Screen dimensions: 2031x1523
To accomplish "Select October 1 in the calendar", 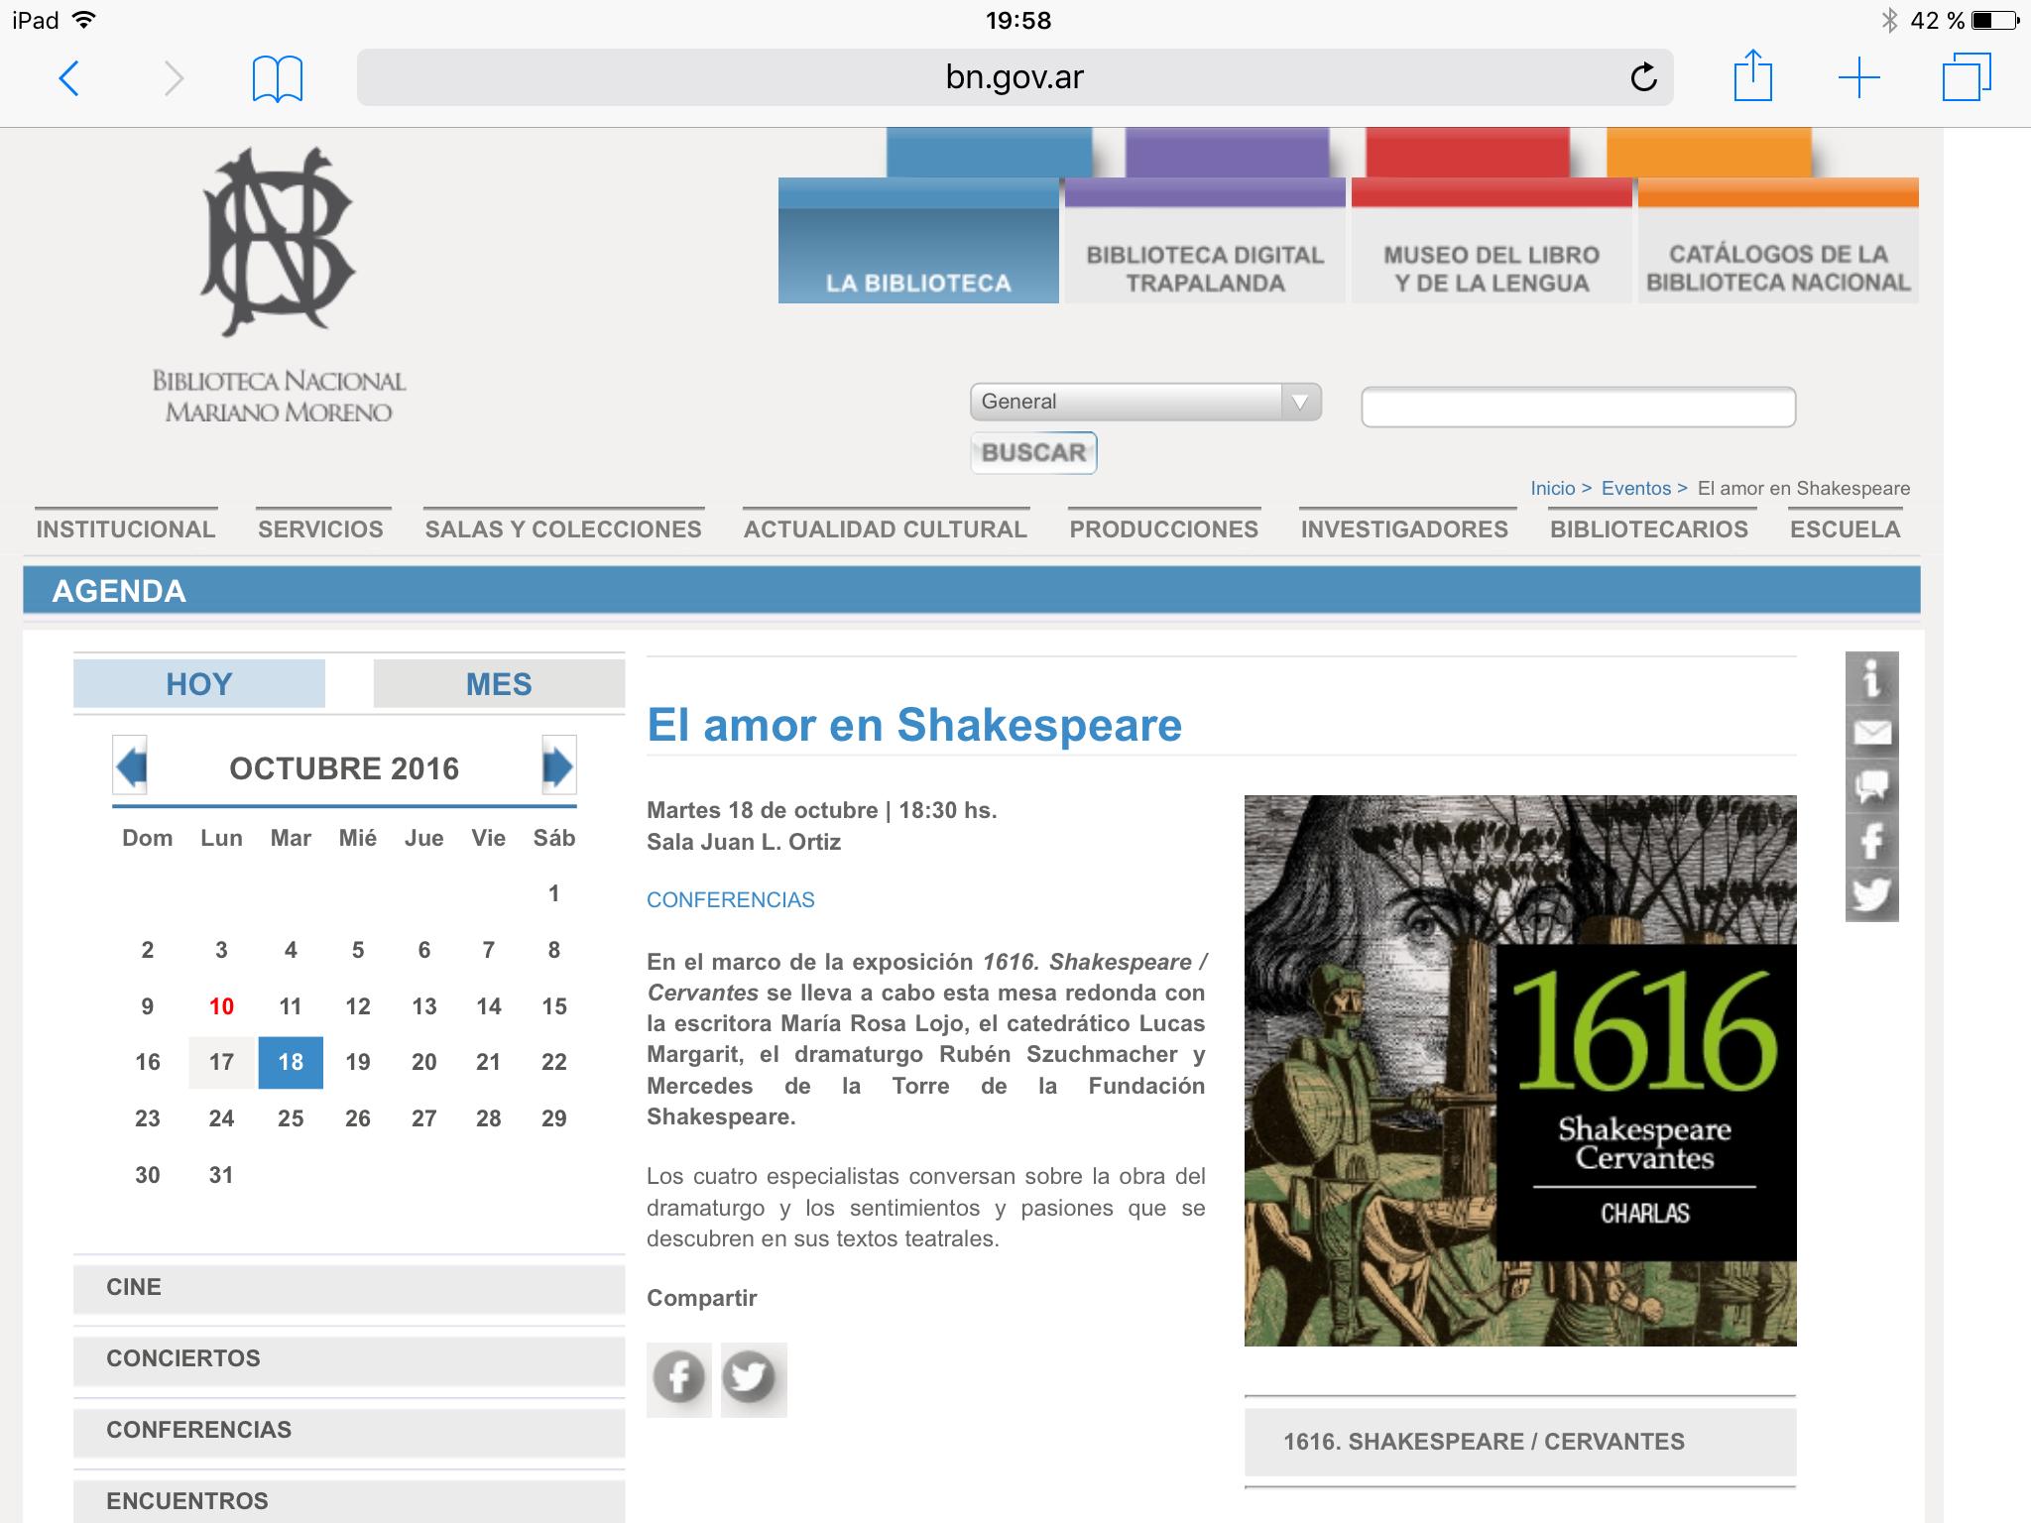I will [x=554, y=893].
